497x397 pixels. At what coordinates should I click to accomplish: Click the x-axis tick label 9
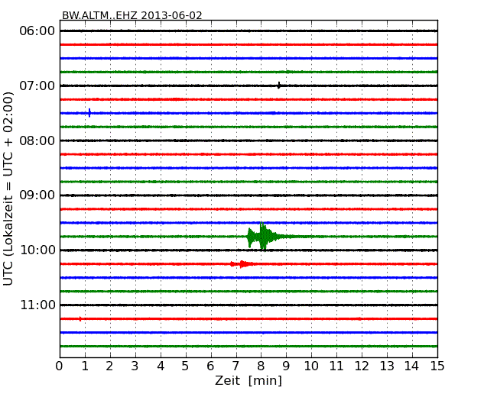(286, 366)
